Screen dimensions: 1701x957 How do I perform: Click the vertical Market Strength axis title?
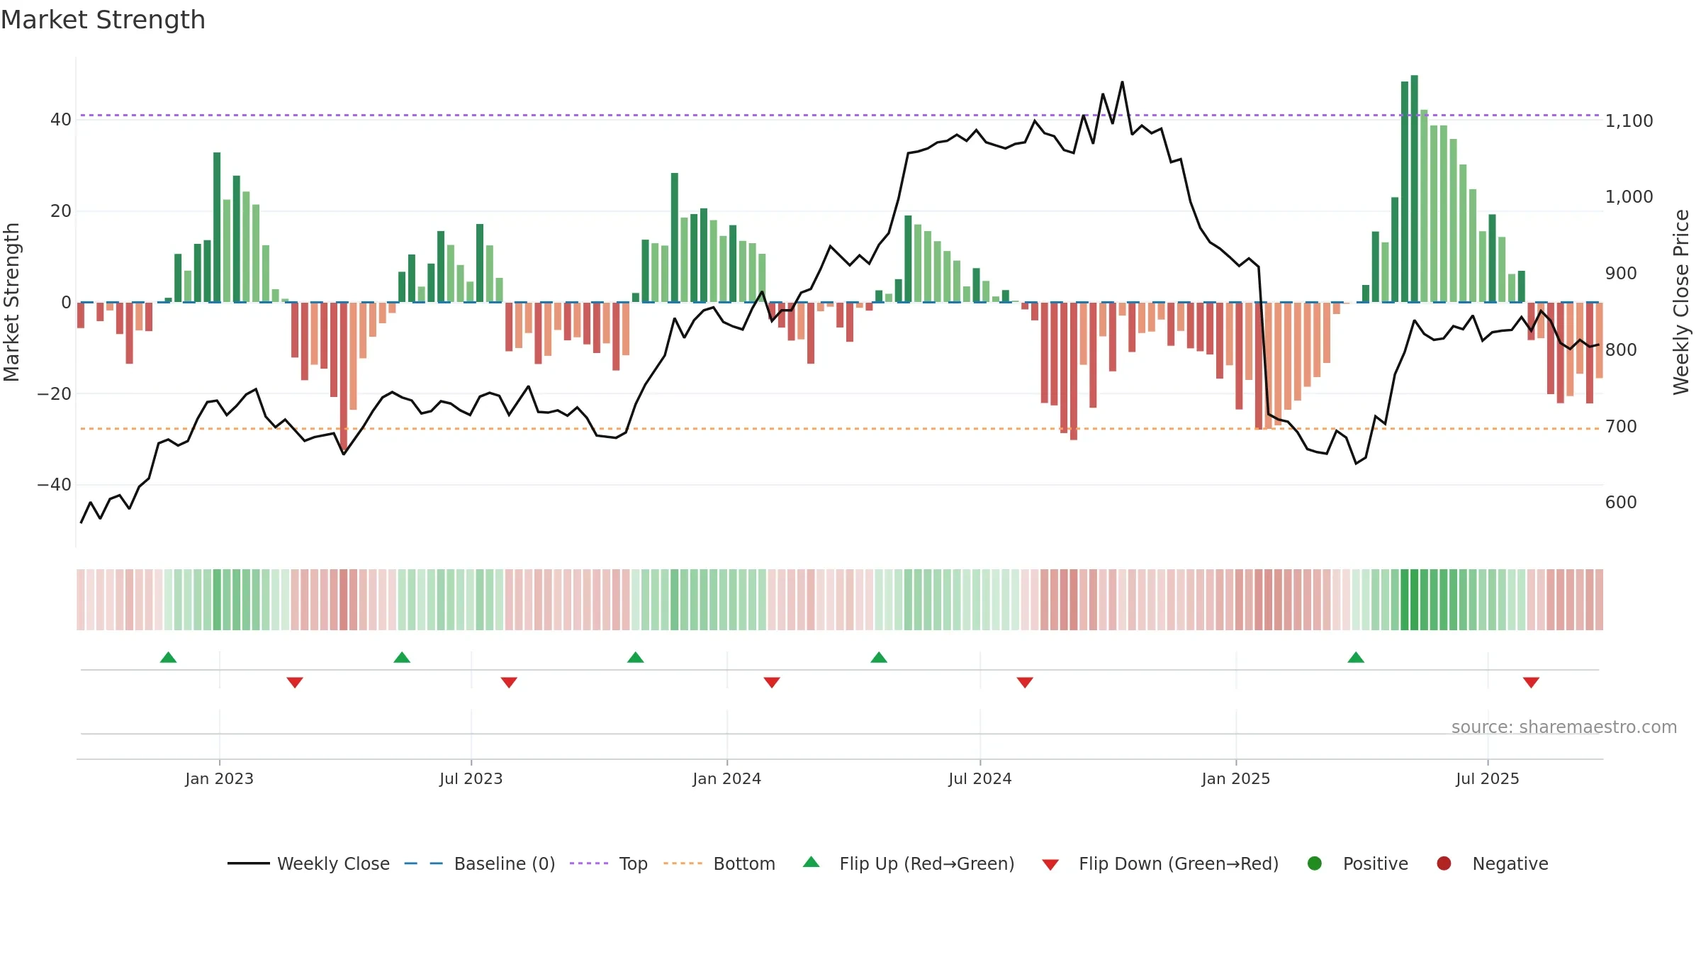(x=11, y=302)
